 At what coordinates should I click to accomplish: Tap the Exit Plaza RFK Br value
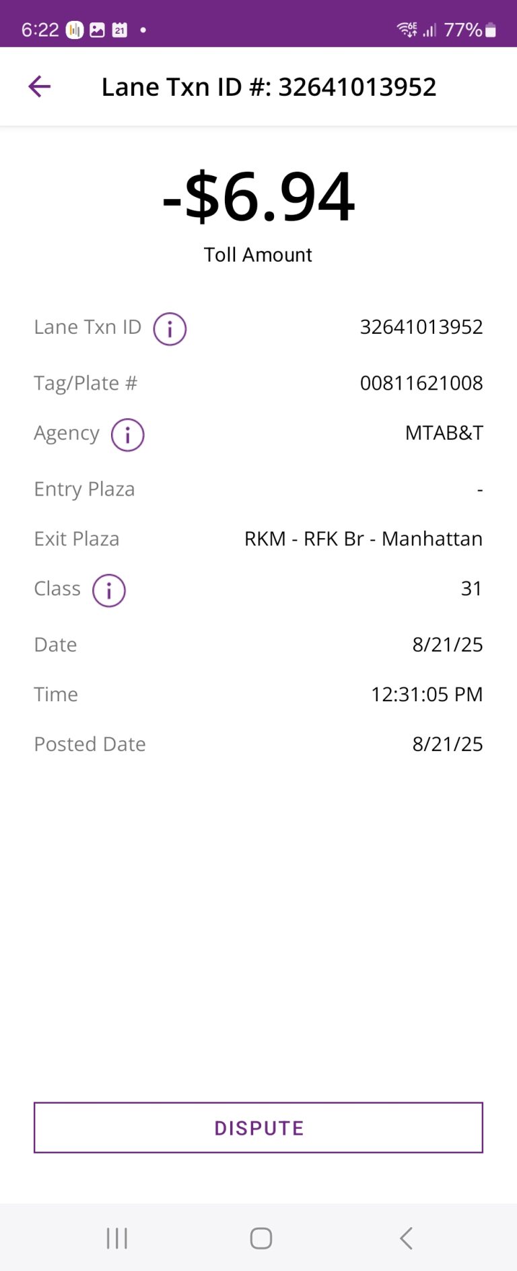[x=364, y=539]
